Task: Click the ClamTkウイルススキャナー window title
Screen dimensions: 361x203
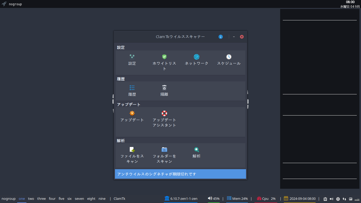Action: [181, 37]
